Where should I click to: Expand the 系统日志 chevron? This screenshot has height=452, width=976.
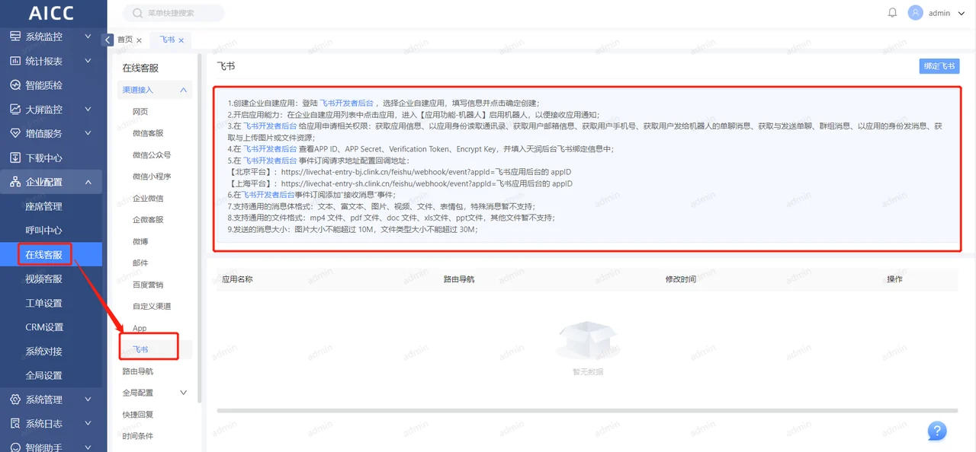[x=88, y=424]
